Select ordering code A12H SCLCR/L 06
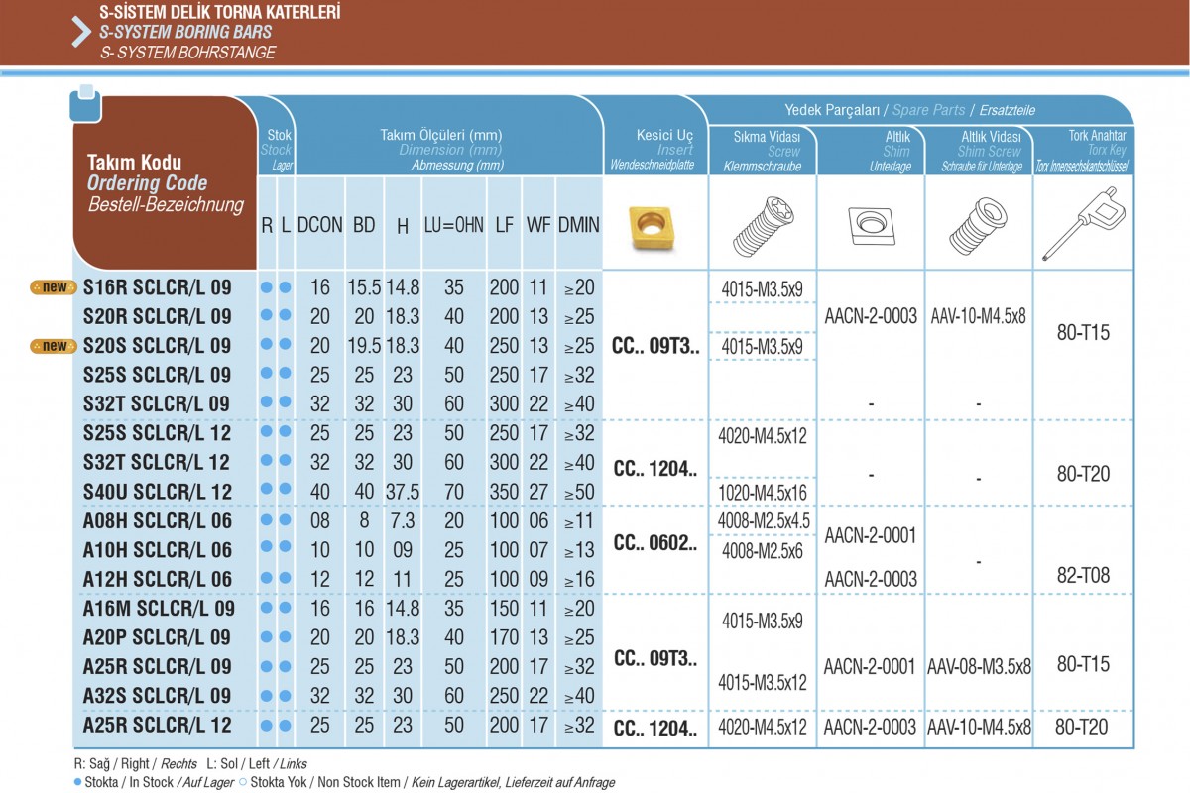Image resolution: width=1190 pixels, height=793 pixels. [x=158, y=579]
